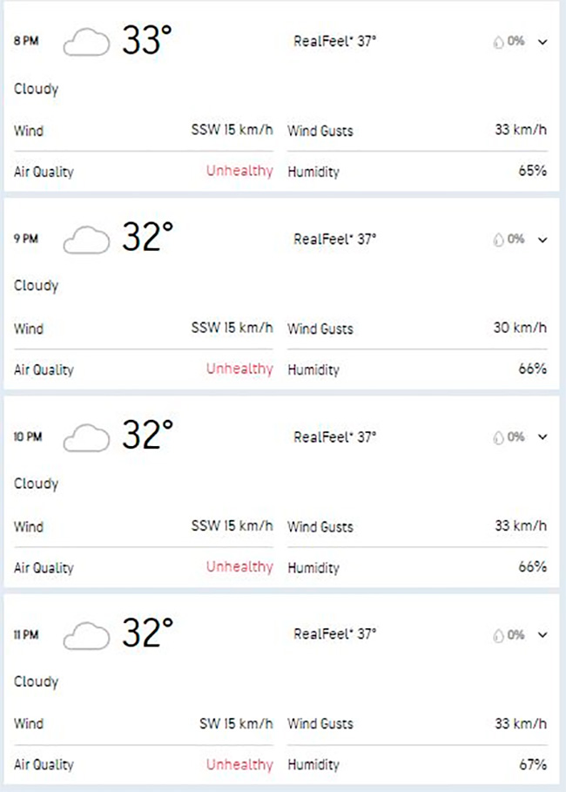Collapse the 8 PM forecast card chevron
This screenshot has height=792, width=566.
(x=543, y=42)
